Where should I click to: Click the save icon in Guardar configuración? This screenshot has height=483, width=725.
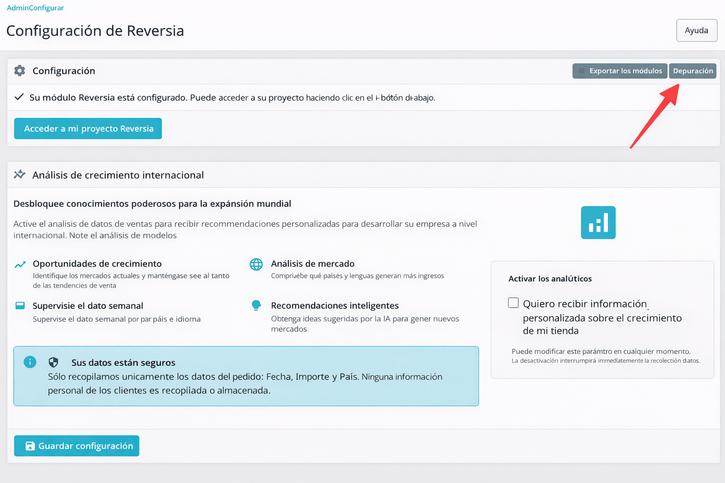(30, 446)
